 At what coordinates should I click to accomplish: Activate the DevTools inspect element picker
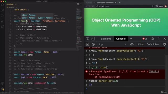click(87, 39)
